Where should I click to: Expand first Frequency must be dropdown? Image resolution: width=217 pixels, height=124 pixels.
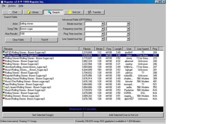click(103, 29)
